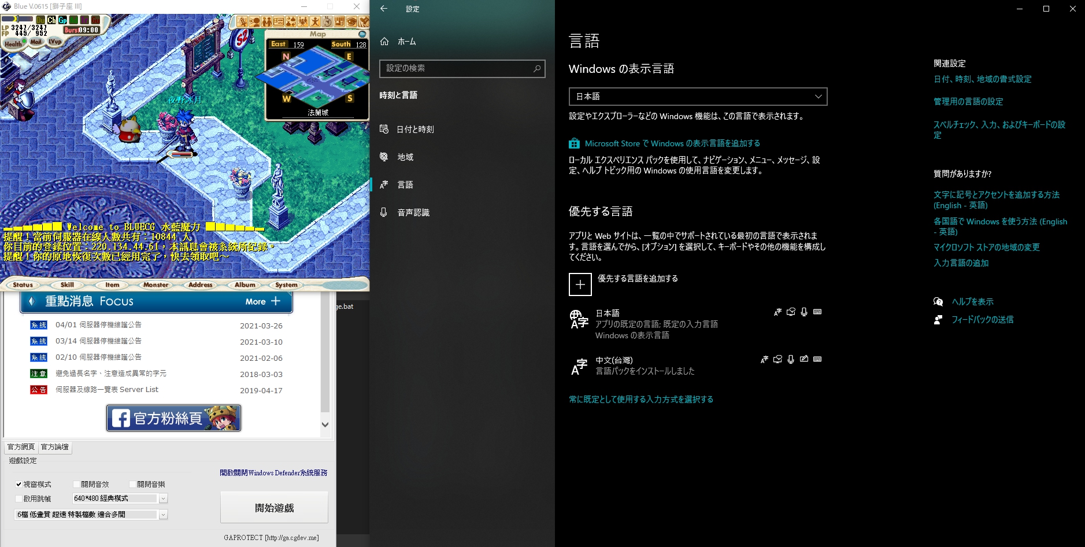Click the 開始遊戲 start game button
1085x547 pixels.
tap(274, 508)
